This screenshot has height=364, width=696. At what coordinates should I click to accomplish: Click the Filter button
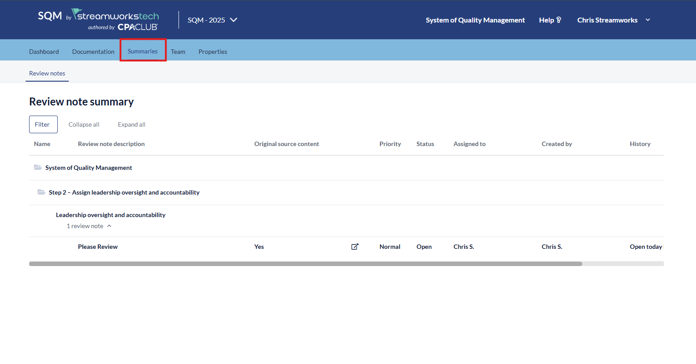[43, 124]
